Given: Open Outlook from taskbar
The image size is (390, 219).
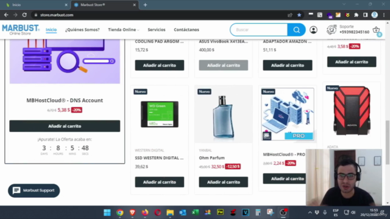Looking at the screenshot, I should coord(183,212).
